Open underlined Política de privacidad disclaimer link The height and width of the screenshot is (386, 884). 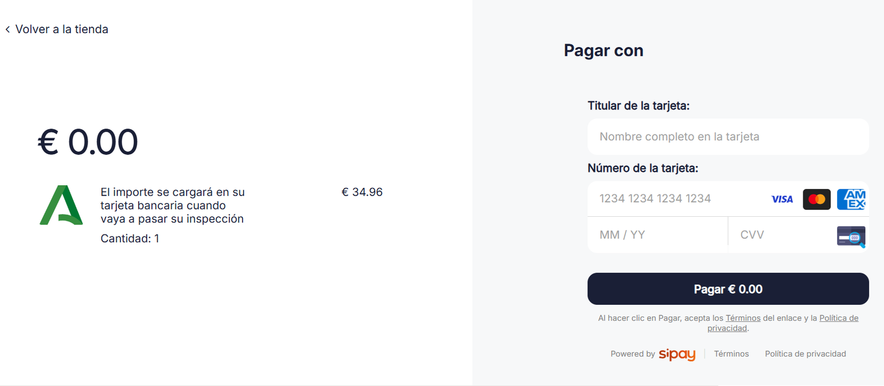838,318
